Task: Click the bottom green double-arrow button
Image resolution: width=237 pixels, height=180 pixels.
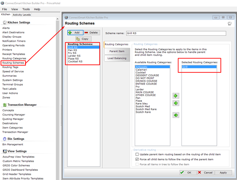Action: point(176,115)
